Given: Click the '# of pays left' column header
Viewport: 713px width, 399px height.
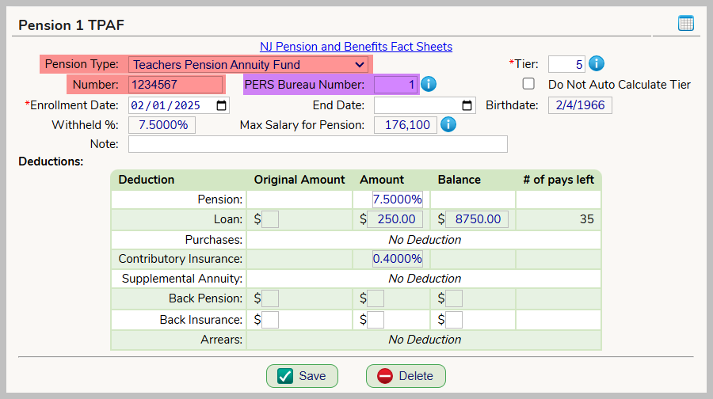Looking at the screenshot, I should click(x=559, y=180).
